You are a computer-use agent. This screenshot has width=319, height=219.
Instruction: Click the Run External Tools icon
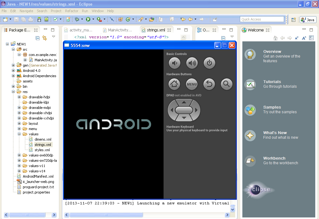tap(99, 19)
